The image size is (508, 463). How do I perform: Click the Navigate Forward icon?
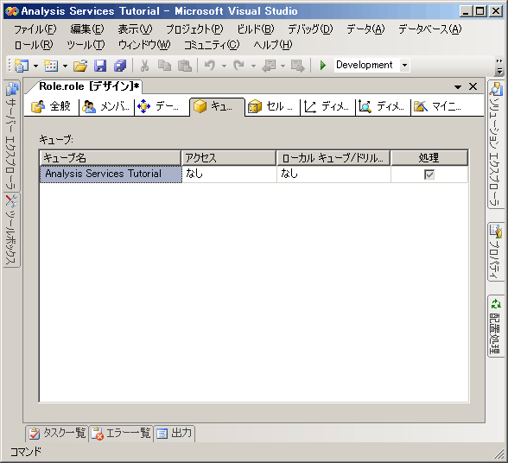[297, 66]
